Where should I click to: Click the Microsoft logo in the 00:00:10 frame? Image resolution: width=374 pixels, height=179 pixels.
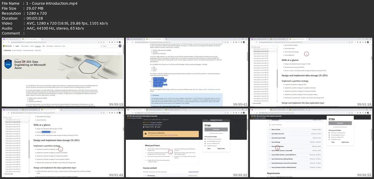coord(7,46)
